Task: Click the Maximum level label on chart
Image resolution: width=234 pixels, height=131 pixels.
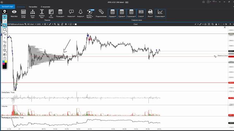Action: [223, 56]
